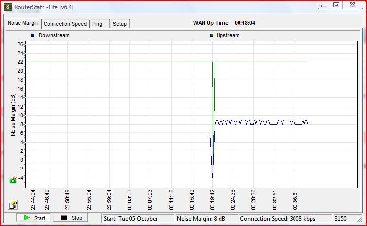Click the Connection Speed status bar field
Image resolution: width=367 pixels, height=226 pixels.
pyautogui.click(x=284, y=218)
